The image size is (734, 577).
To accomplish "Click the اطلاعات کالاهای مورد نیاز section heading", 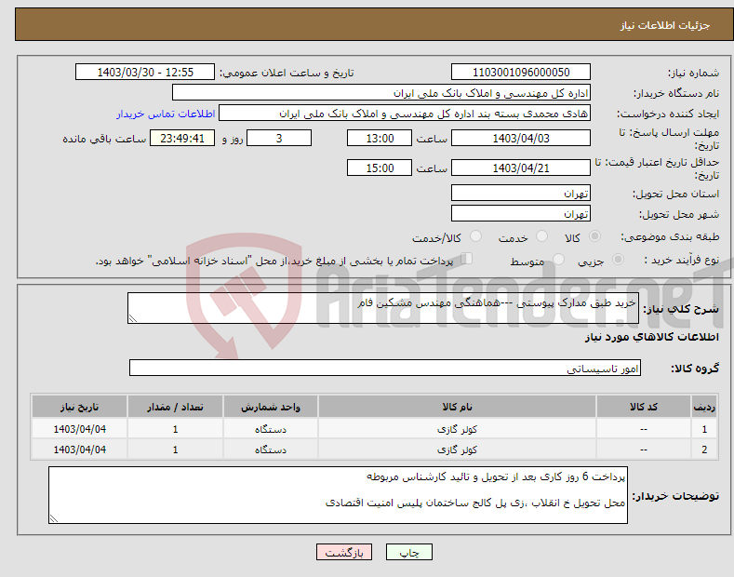I will pyautogui.click(x=651, y=337).
